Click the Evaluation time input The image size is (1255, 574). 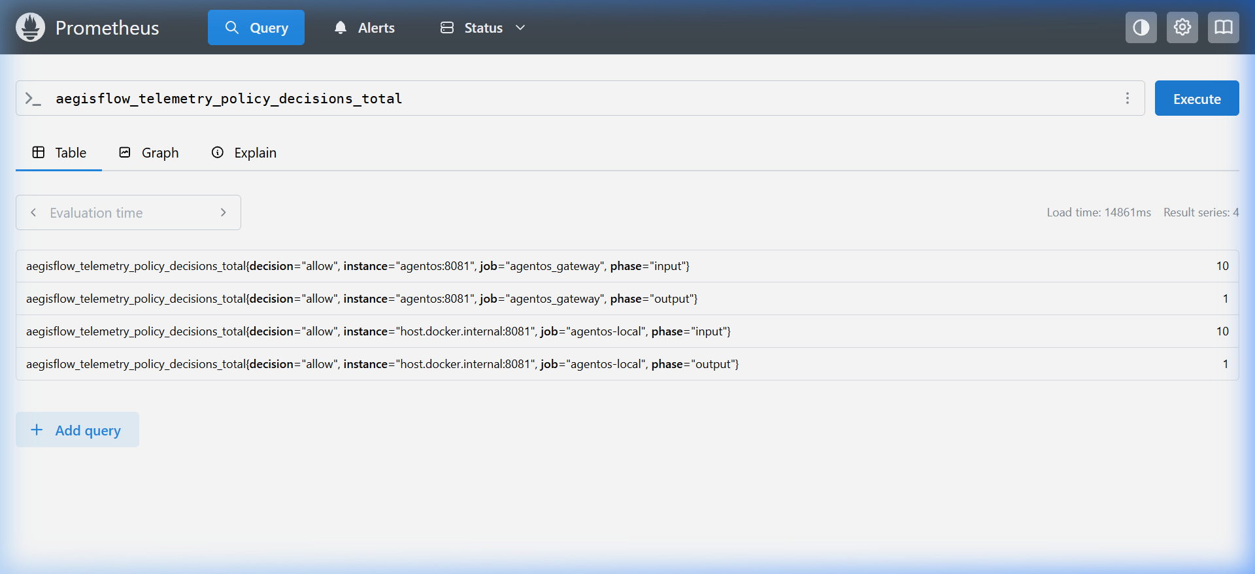(x=129, y=212)
